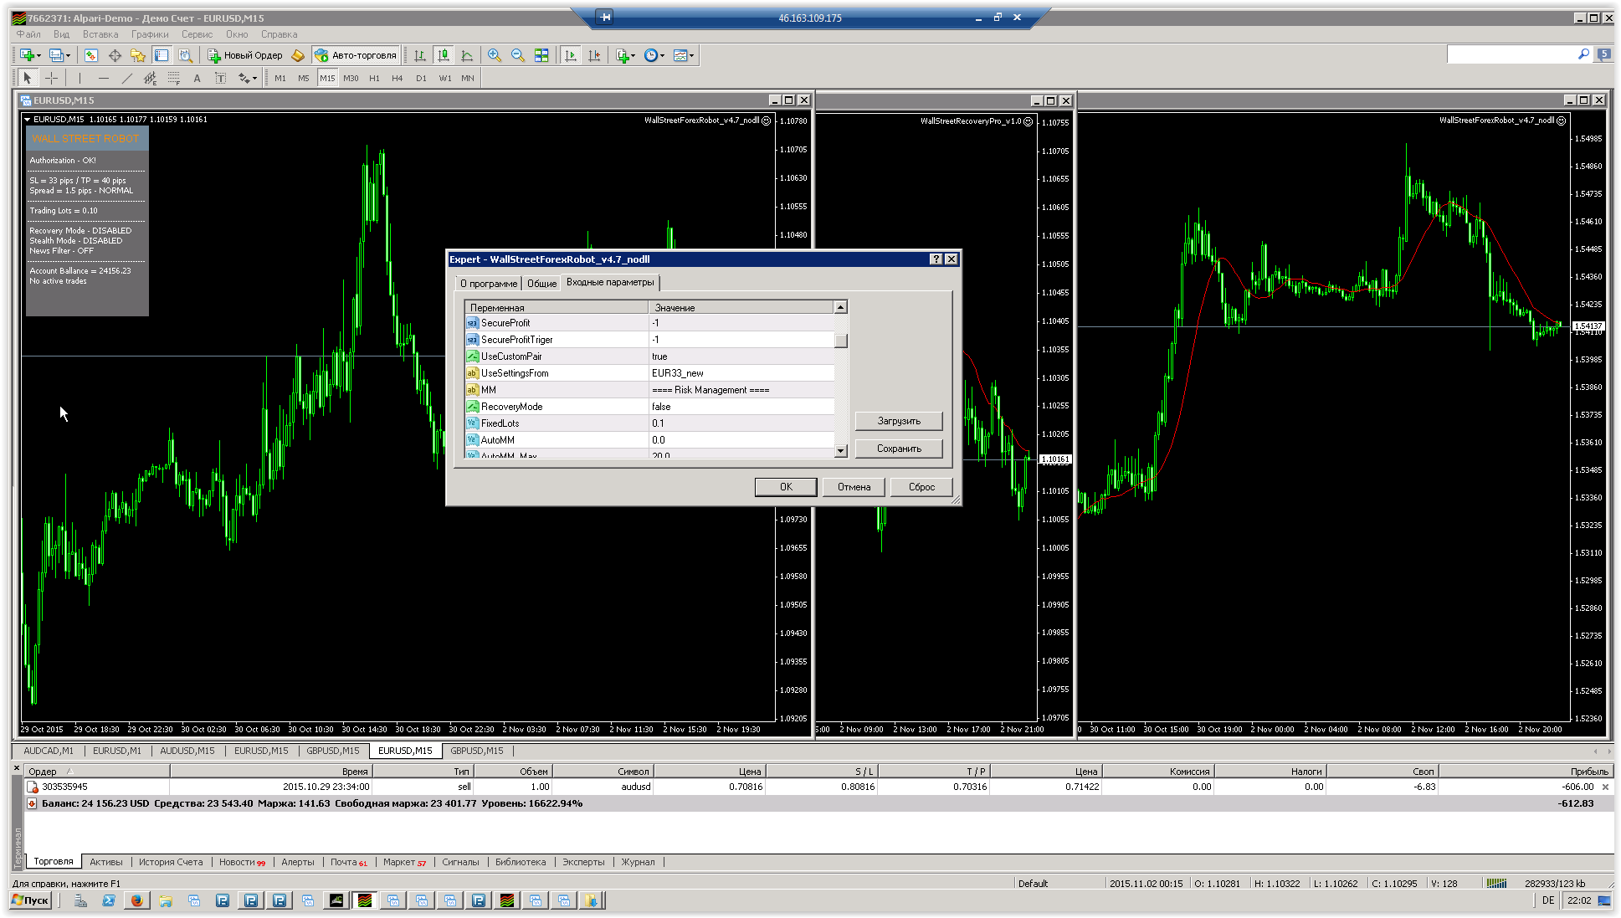Switch timeframe to D1

421,78
